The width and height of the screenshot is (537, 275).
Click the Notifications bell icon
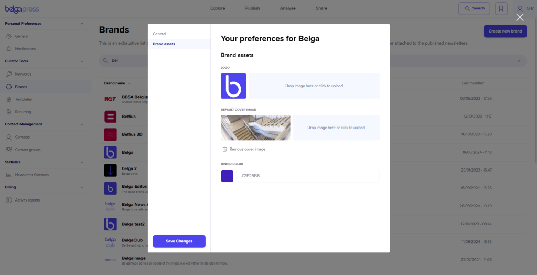pos(9,49)
